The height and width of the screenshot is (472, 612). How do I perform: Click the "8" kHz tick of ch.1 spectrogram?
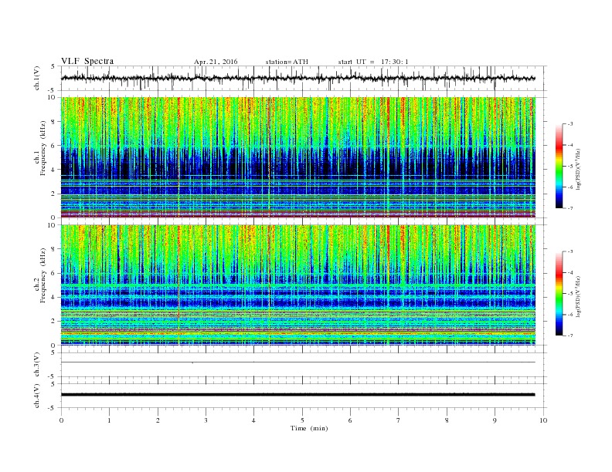54,122
